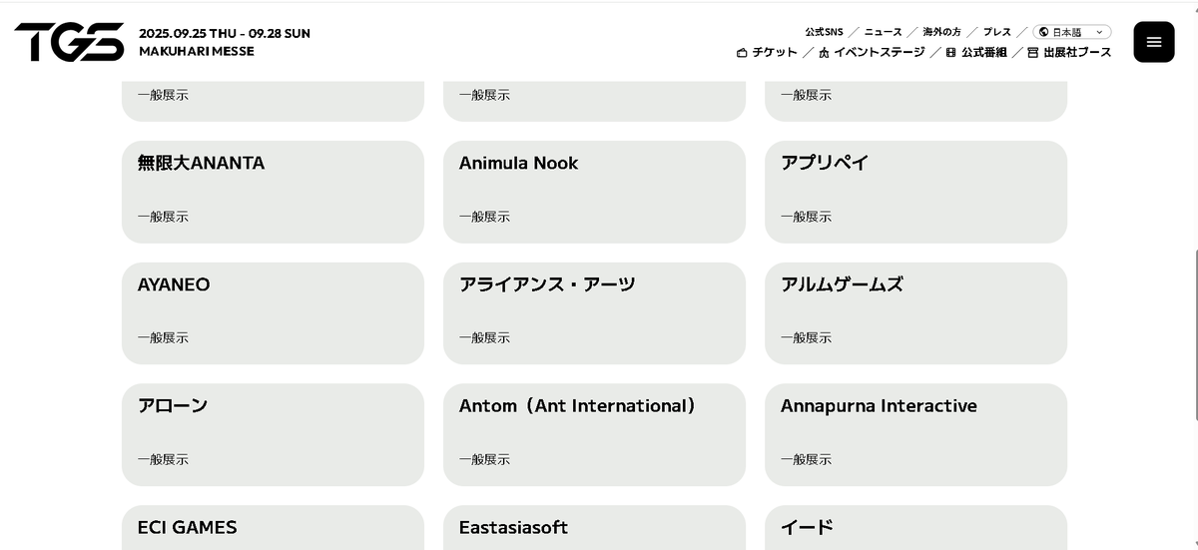Open the 公式SNS link
This screenshot has height=550, width=1198.
click(825, 32)
